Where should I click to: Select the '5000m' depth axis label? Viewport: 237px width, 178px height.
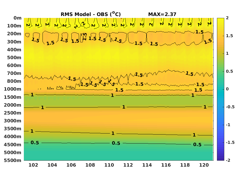(x=13, y=152)
